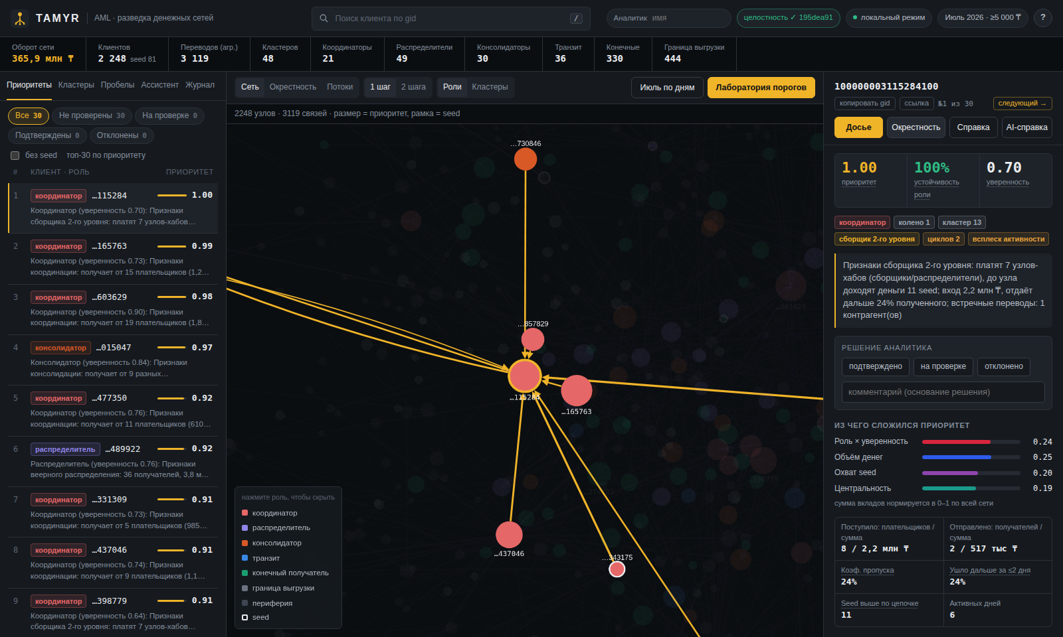Select the highlighted center node 115284
The image size is (1063, 637).
pos(525,376)
